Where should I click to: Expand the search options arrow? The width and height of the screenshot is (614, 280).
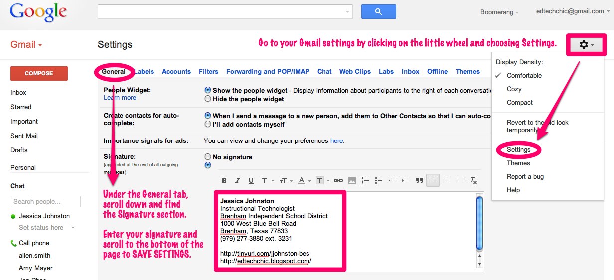[347, 11]
